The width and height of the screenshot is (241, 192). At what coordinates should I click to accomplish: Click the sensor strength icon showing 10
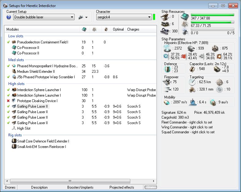click(x=220, y=89)
